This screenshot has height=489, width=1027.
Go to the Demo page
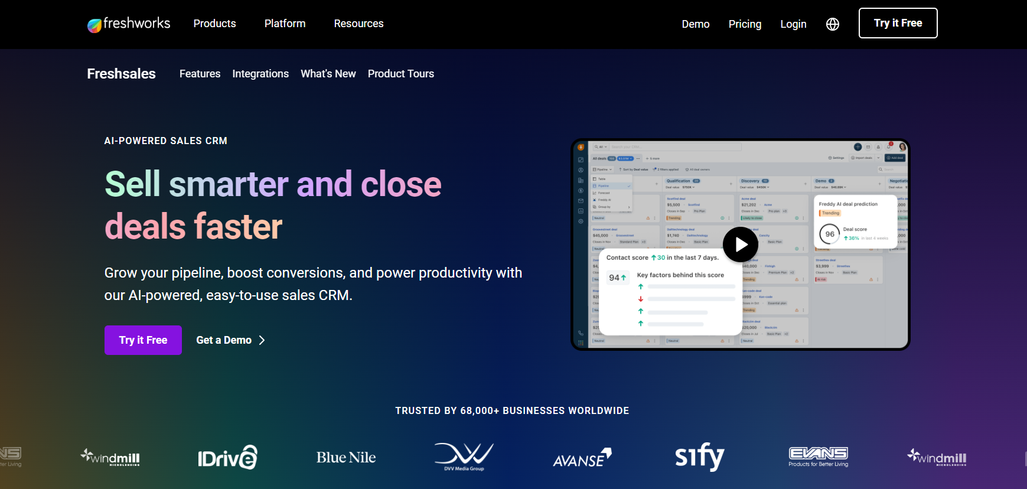(696, 24)
